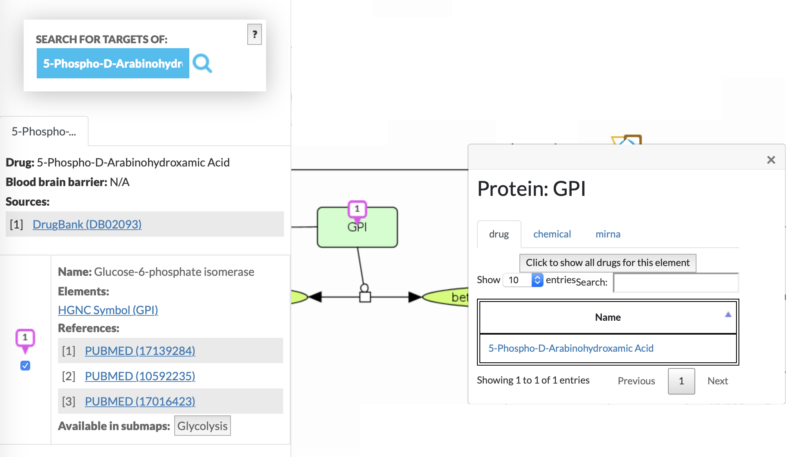Click the reaction square node on map

click(x=365, y=297)
